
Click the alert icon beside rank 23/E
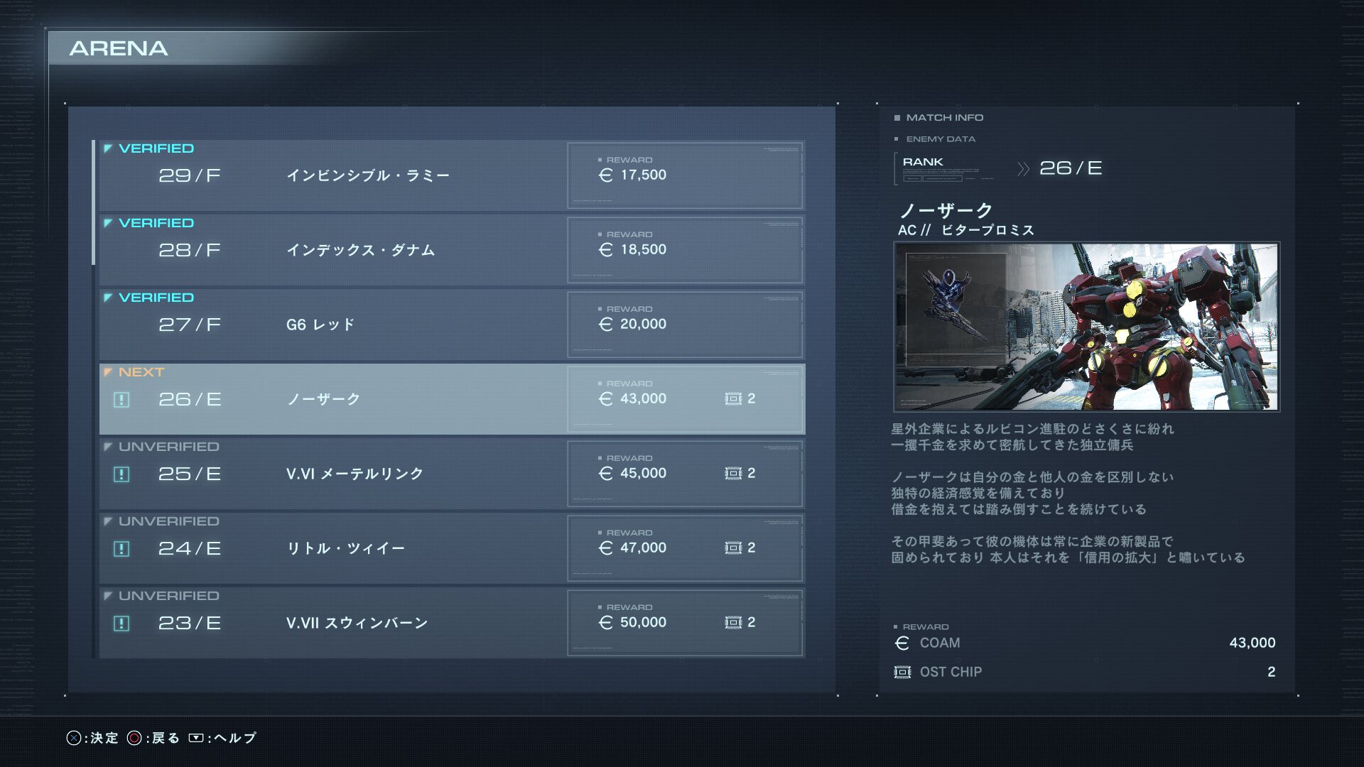121,624
